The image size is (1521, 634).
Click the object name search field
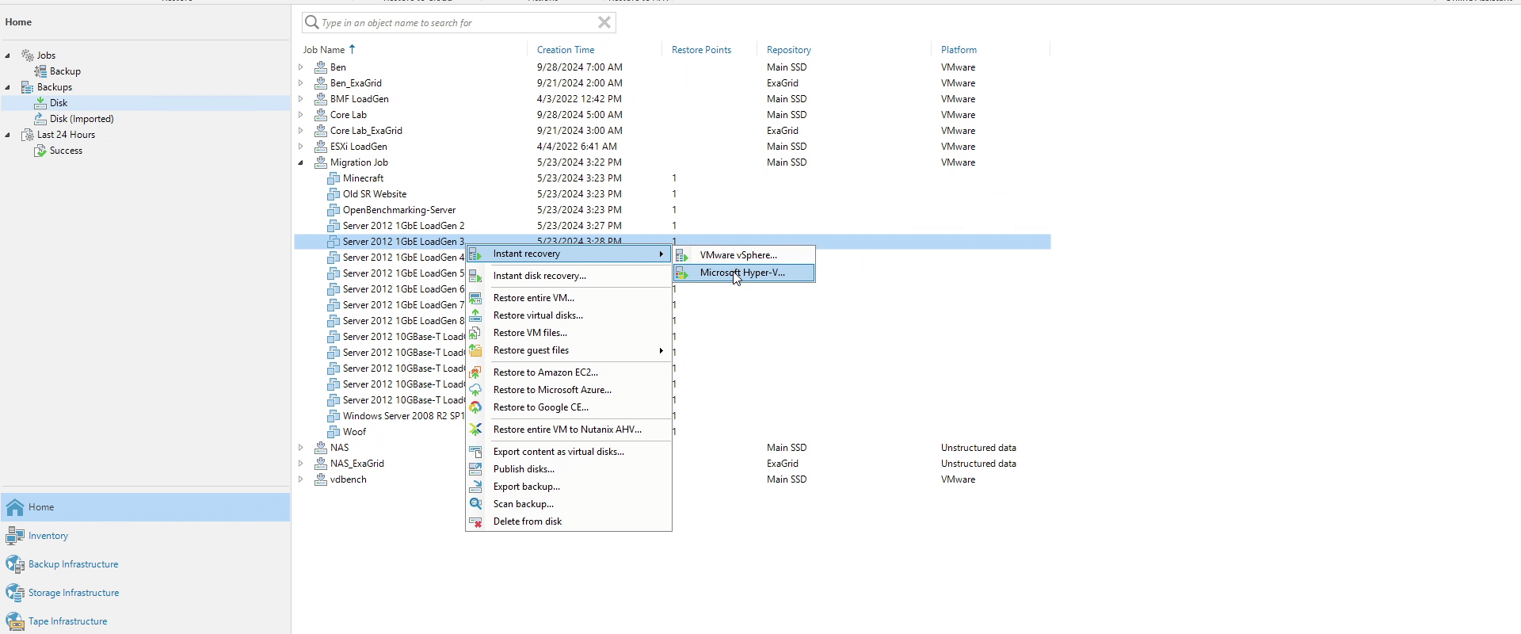tap(458, 22)
